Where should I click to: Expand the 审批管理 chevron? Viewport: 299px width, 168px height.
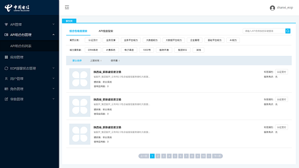point(54,99)
